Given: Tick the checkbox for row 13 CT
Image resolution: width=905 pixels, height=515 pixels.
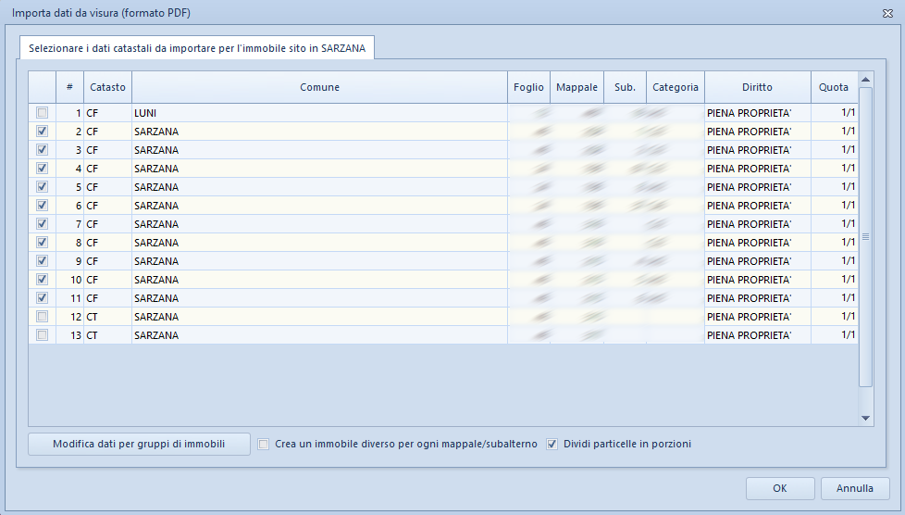Looking at the screenshot, I should [42, 335].
